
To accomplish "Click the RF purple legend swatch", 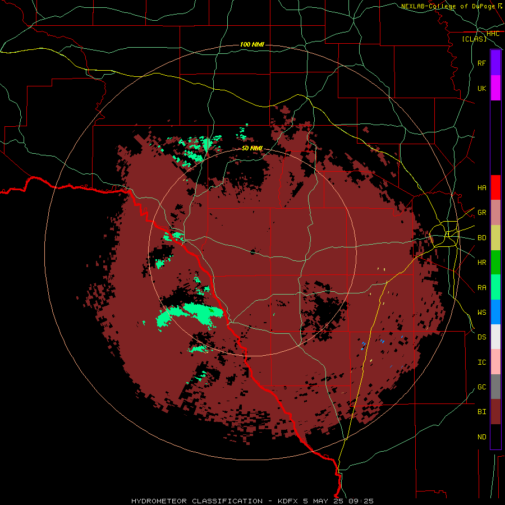I will [x=495, y=63].
